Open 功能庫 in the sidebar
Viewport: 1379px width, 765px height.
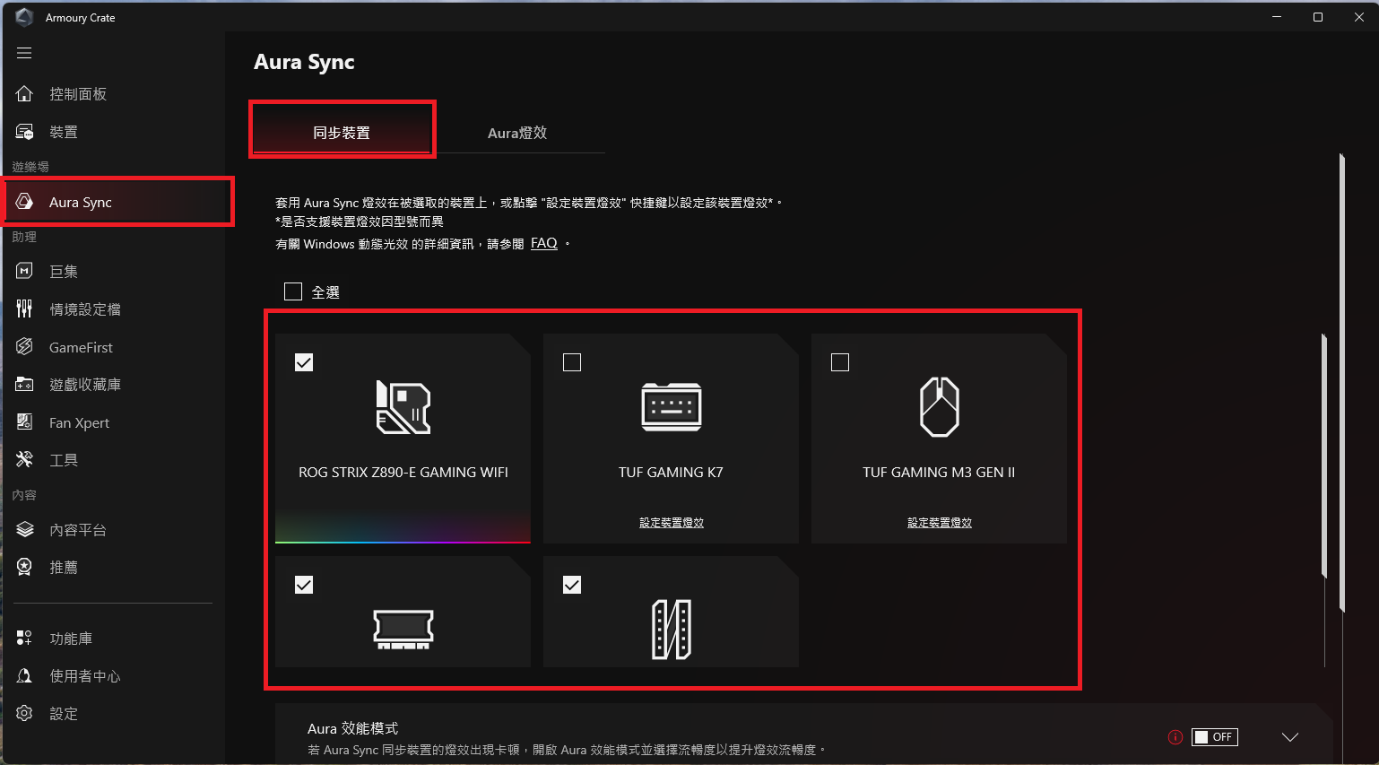(x=71, y=638)
